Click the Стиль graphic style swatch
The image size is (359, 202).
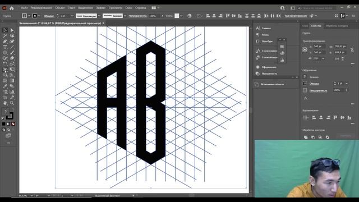click(177, 16)
